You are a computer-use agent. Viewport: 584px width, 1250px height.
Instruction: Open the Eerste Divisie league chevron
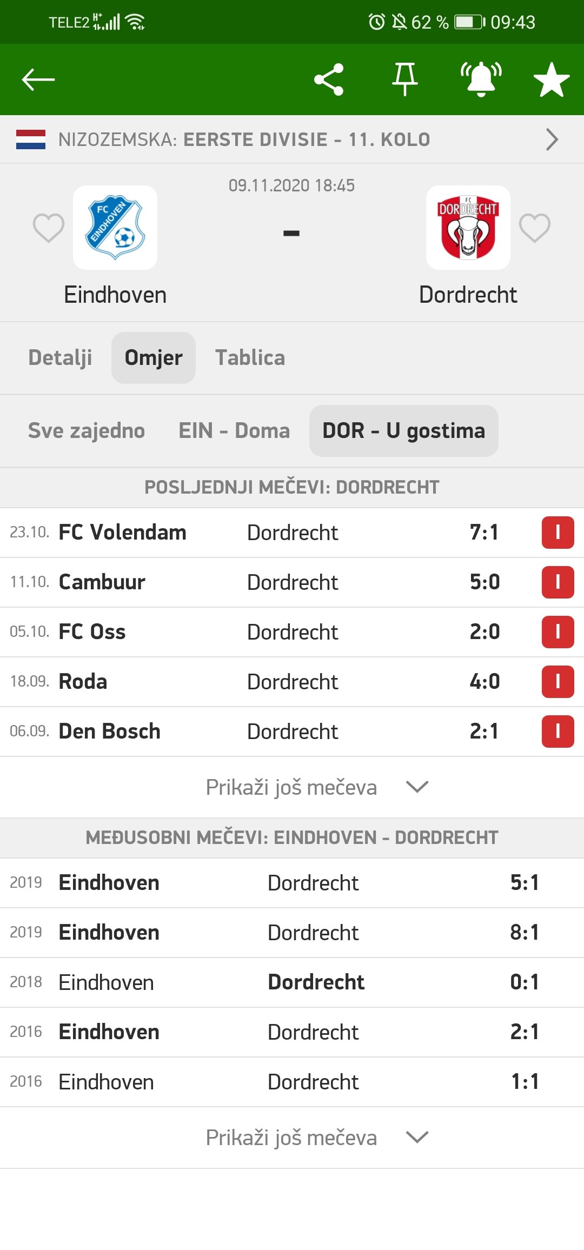[x=552, y=139]
